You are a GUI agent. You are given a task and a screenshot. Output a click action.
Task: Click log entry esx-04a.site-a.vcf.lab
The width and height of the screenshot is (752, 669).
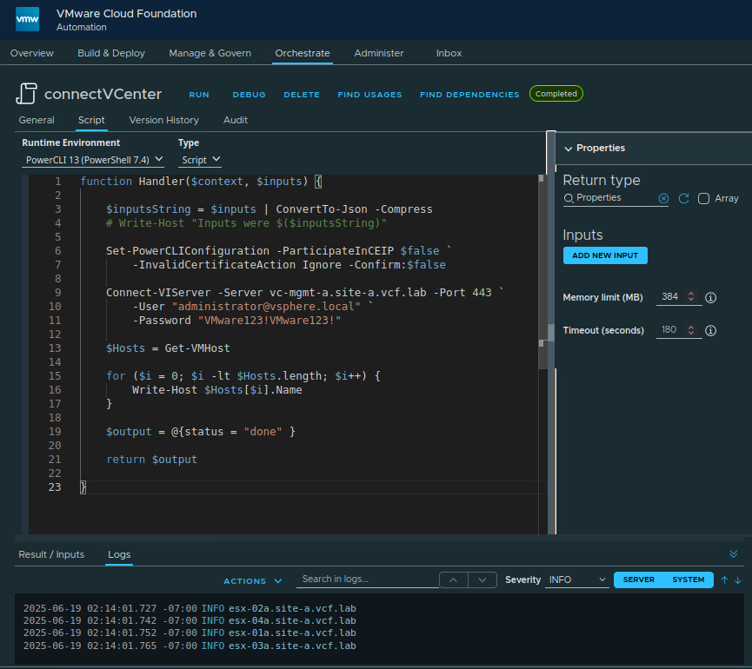point(292,621)
